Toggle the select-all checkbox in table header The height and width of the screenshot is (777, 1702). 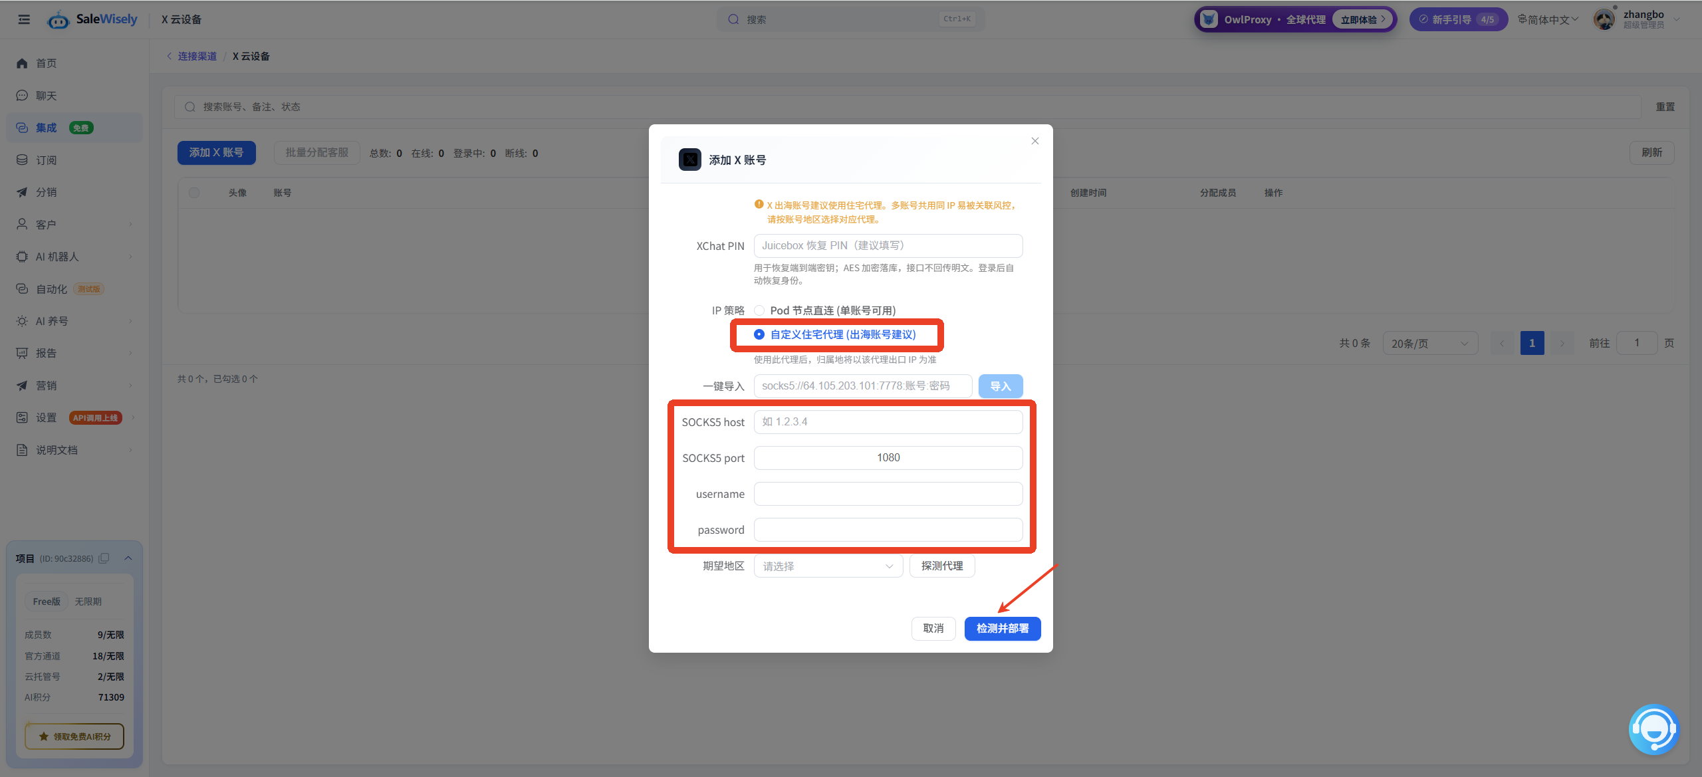pyautogui.click(x=194, y=193)
